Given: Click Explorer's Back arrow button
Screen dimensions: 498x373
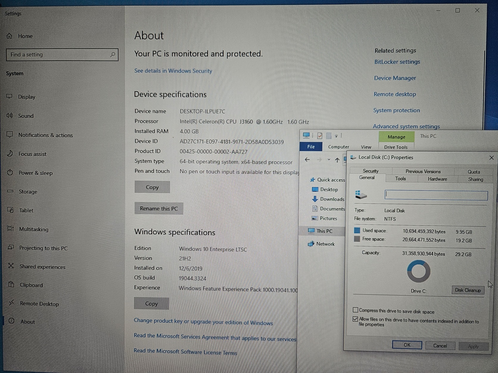Looking at the screenshot, I should pos(307,160).
